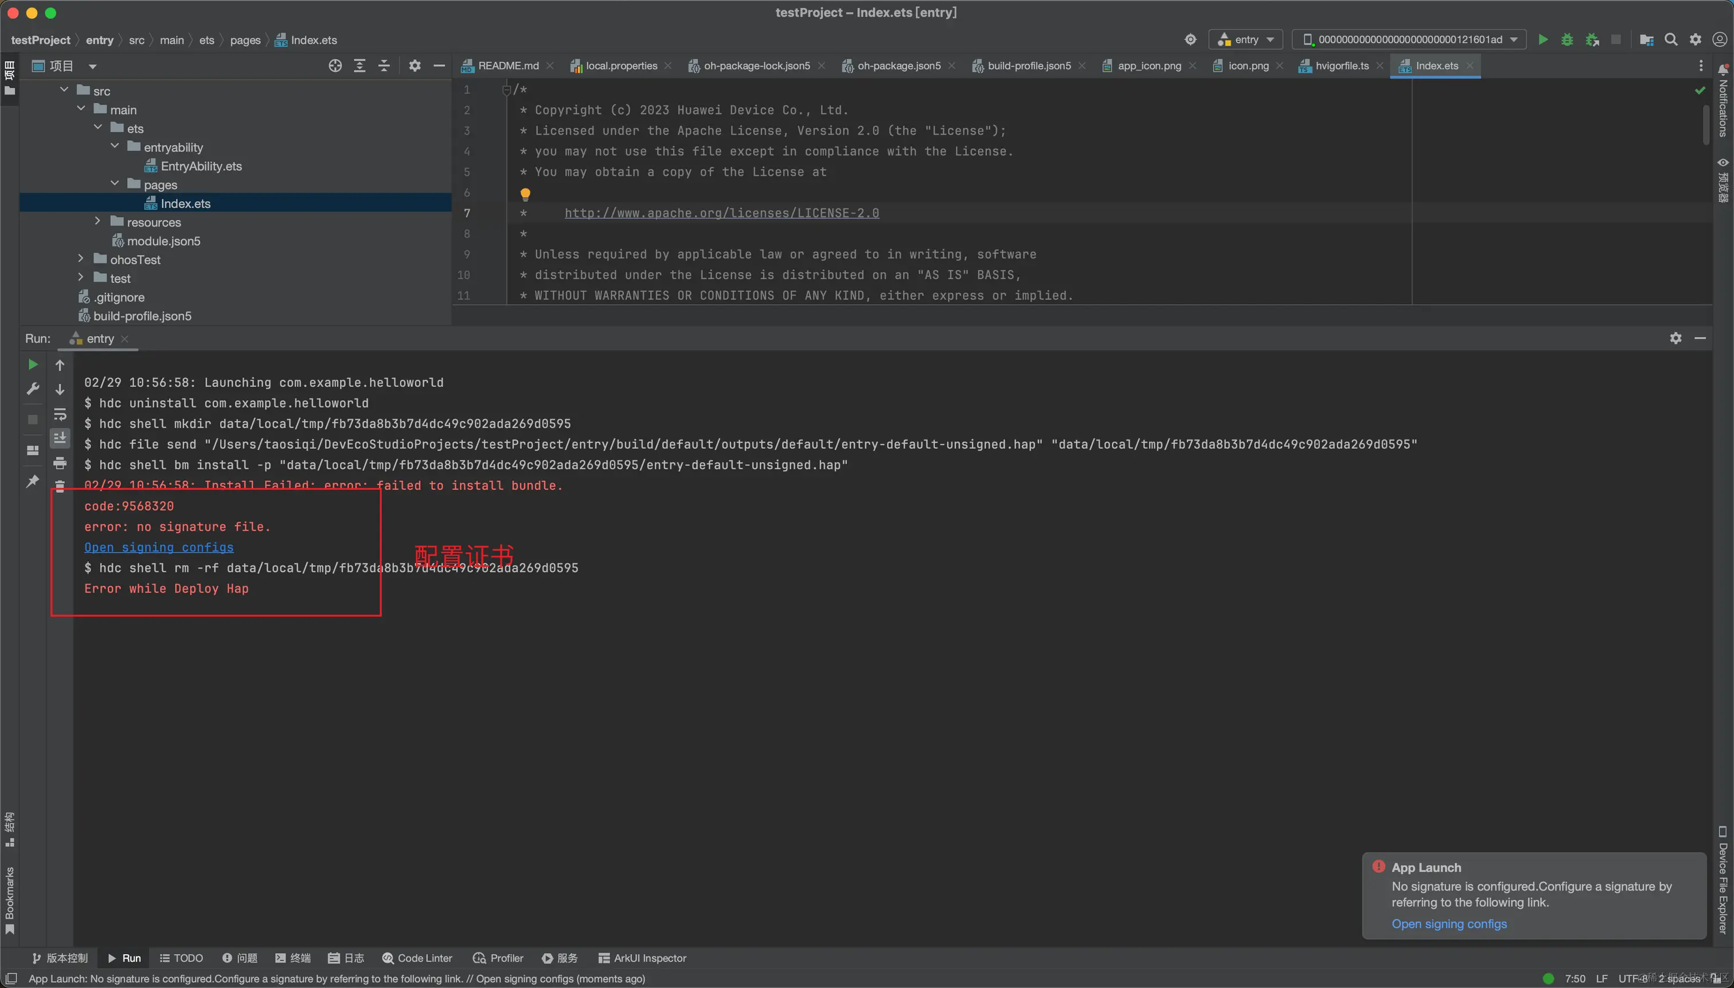Open Device File Explorer side panel
The height and width of the screenshot is (988, 1734).
point(1723,880)
